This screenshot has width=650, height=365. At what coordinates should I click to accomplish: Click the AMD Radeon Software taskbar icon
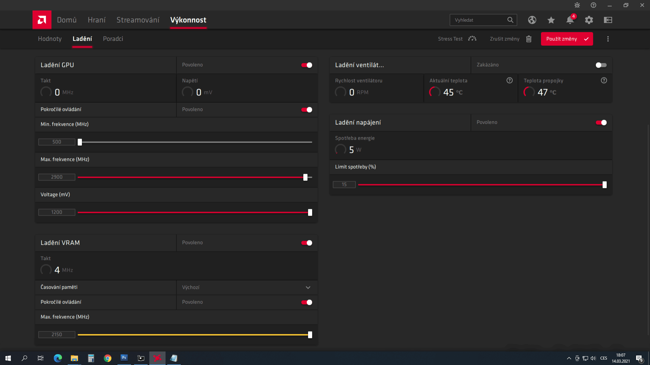(x=157, y=358)
